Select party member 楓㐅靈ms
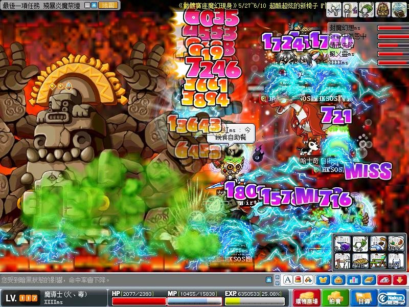This screenshot has width=409, height=307. click(x=342, y=54)
